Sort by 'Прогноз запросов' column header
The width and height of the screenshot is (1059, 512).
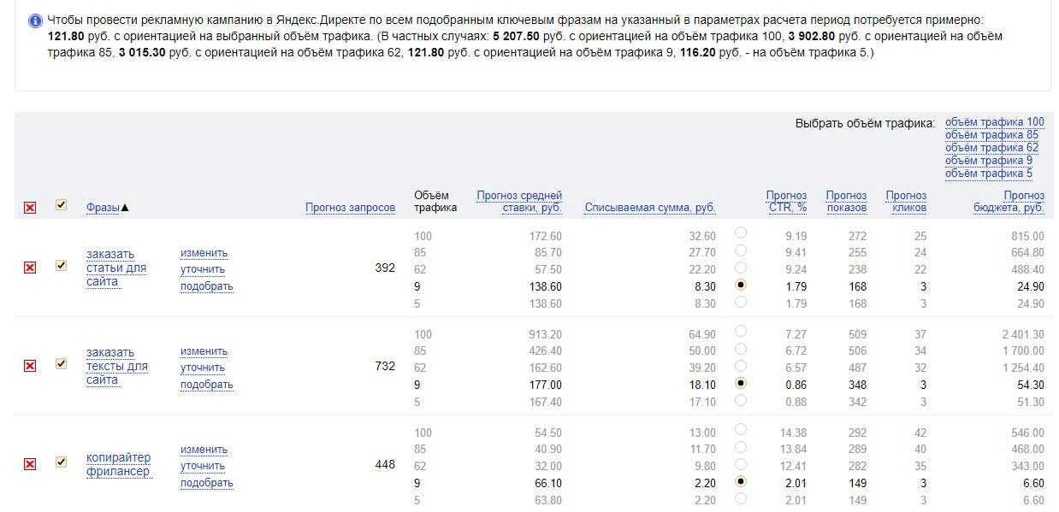(x=350, y=208)
